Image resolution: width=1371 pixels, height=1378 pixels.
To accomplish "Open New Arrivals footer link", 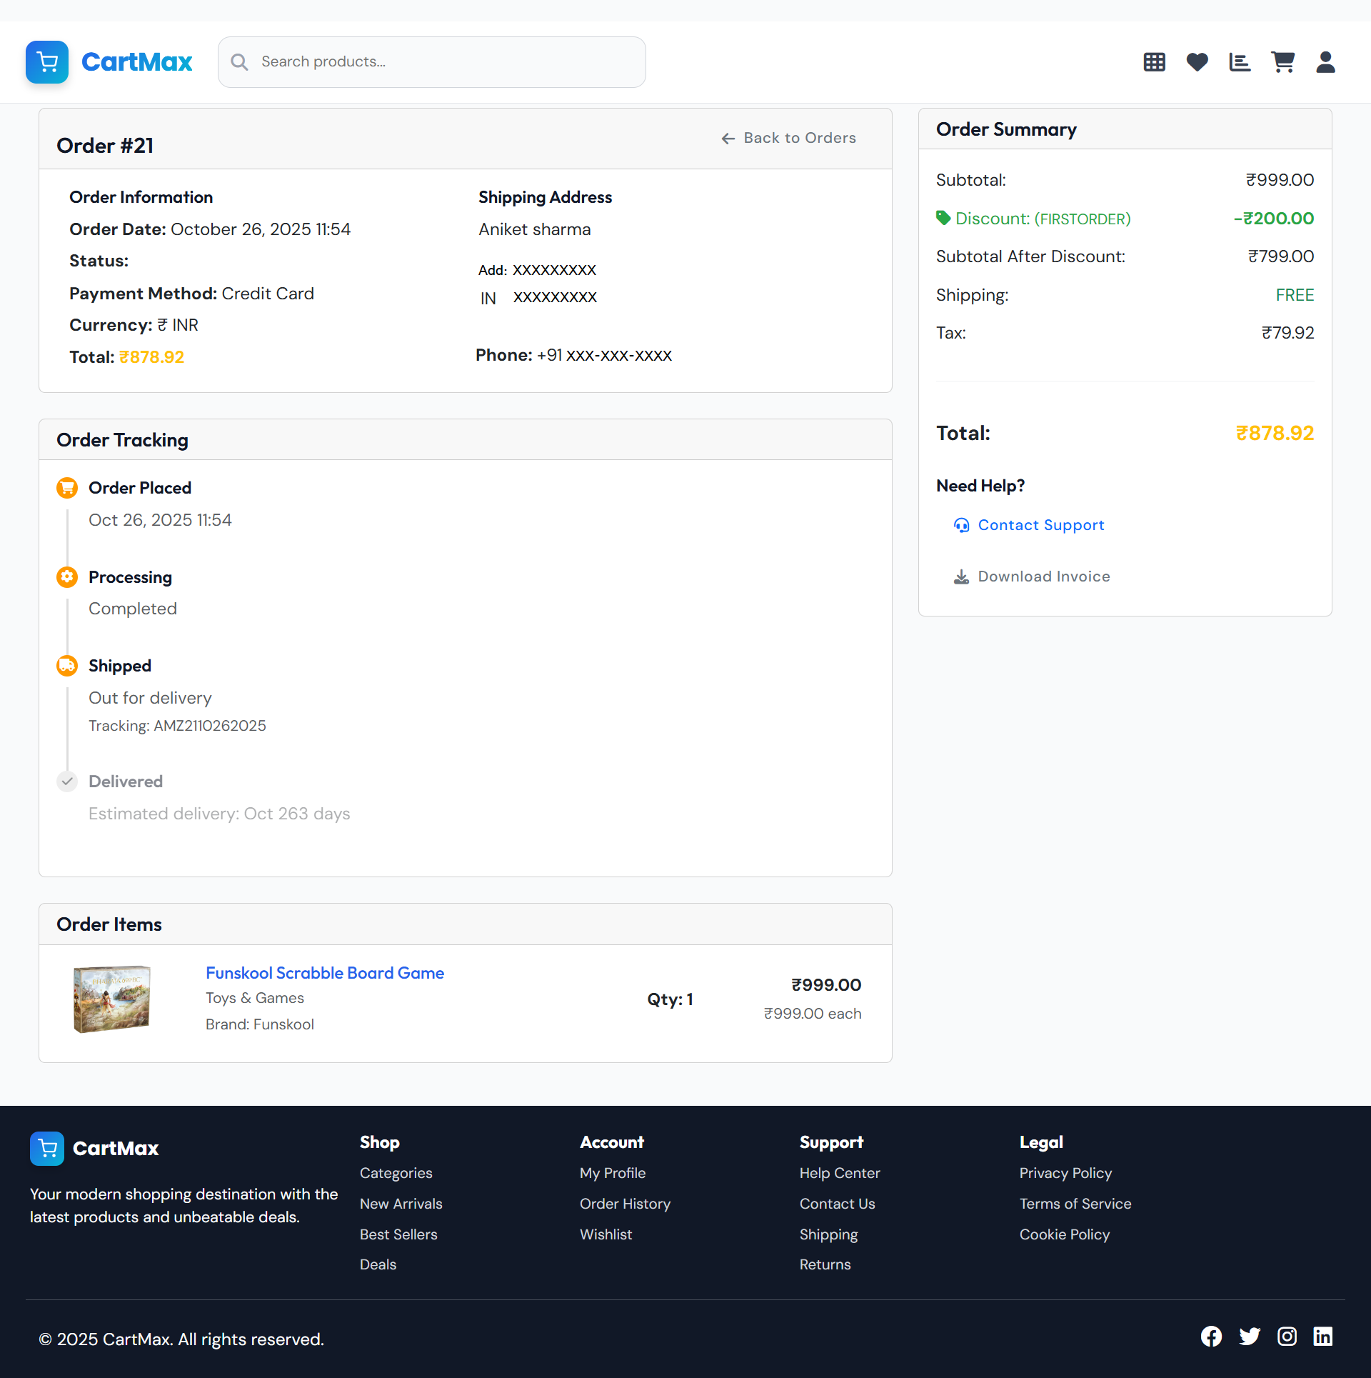I will [401, 1204].
